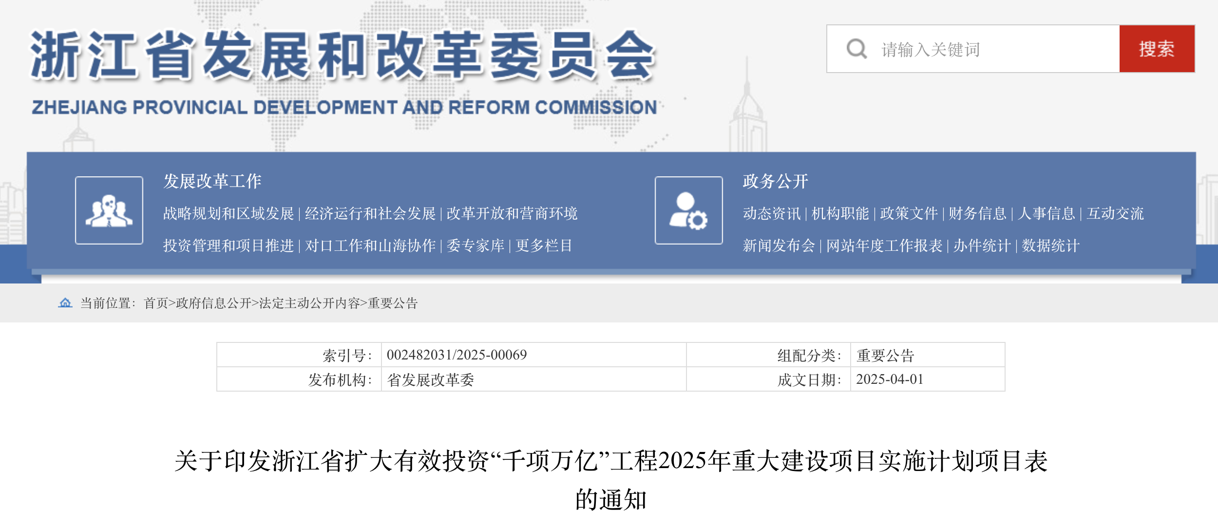Open 政策文件 navigation link
Screen dimensions: 1218x528
pos(909,213)
